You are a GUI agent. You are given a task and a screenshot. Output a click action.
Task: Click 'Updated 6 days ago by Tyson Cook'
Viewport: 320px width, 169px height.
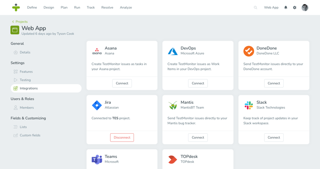(x=48, y=34)
